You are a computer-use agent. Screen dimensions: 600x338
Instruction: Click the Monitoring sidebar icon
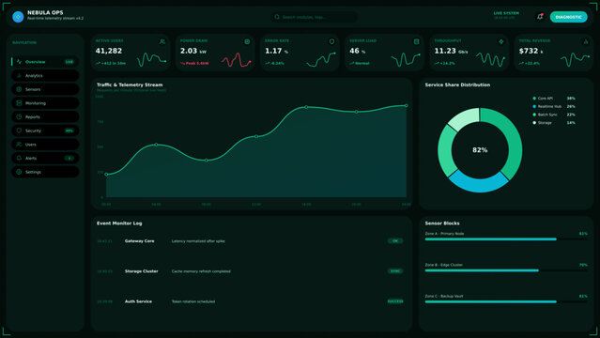click(x=19, y=103)
